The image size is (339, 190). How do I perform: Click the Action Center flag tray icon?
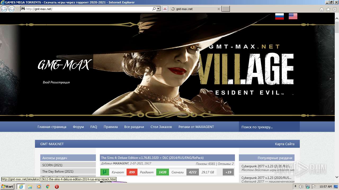click(313, 187)
